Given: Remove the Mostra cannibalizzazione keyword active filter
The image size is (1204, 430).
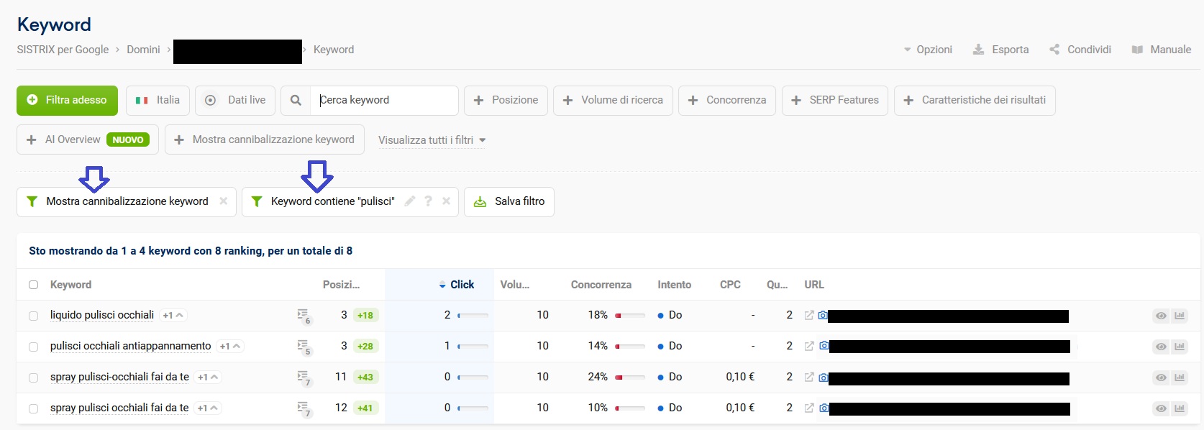Looking at the screenshot, I should point(224,201).
